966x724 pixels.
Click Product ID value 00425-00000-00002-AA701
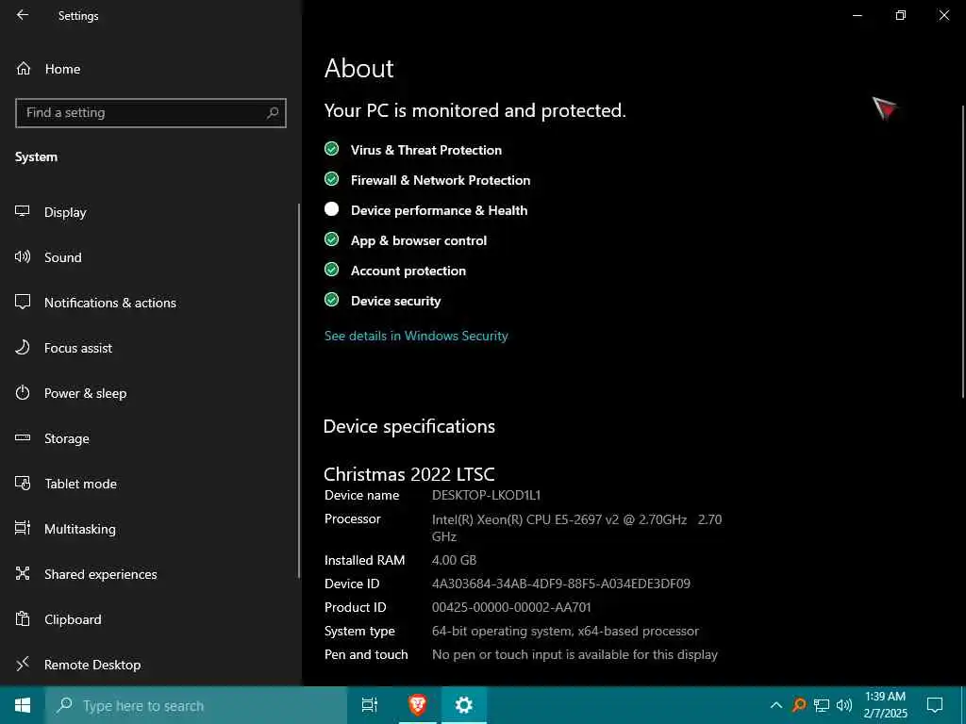pyautogui.click(x=511, y=607)
